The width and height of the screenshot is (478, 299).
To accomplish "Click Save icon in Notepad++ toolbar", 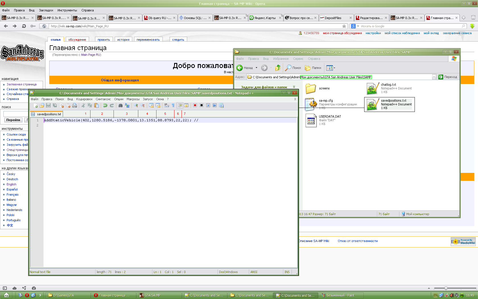I will pos(48,106).
